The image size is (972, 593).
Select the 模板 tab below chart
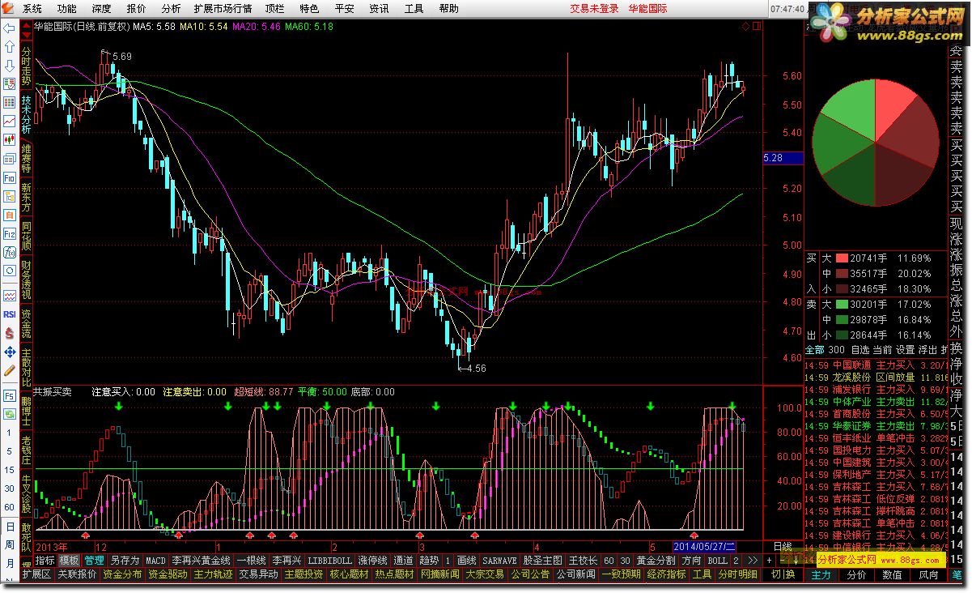(69, 561)
